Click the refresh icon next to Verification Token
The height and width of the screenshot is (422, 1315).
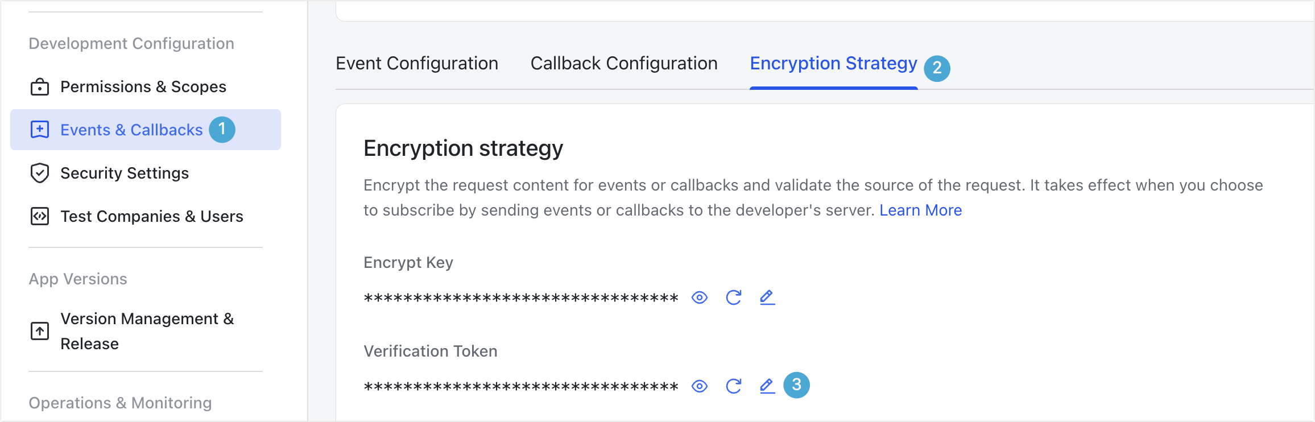[x=734, y=385]
